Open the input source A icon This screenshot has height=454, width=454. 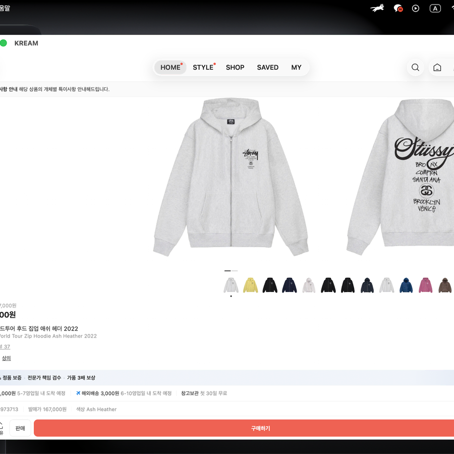click(x=435, y=9)
